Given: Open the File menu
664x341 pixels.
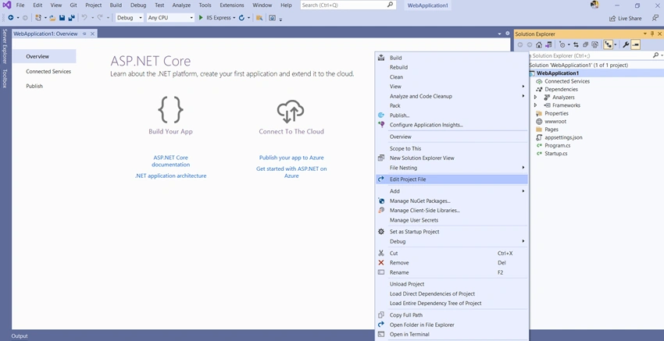Looking at the screenshot, I should coord(20,5).
